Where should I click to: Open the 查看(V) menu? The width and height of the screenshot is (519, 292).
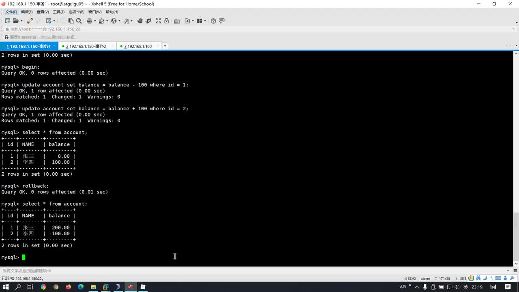click(43, 12)
